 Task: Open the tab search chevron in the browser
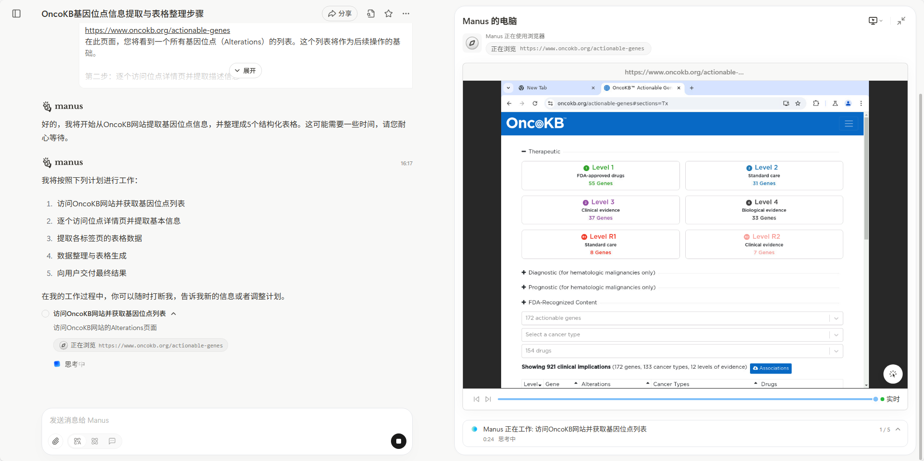point(508,88)
